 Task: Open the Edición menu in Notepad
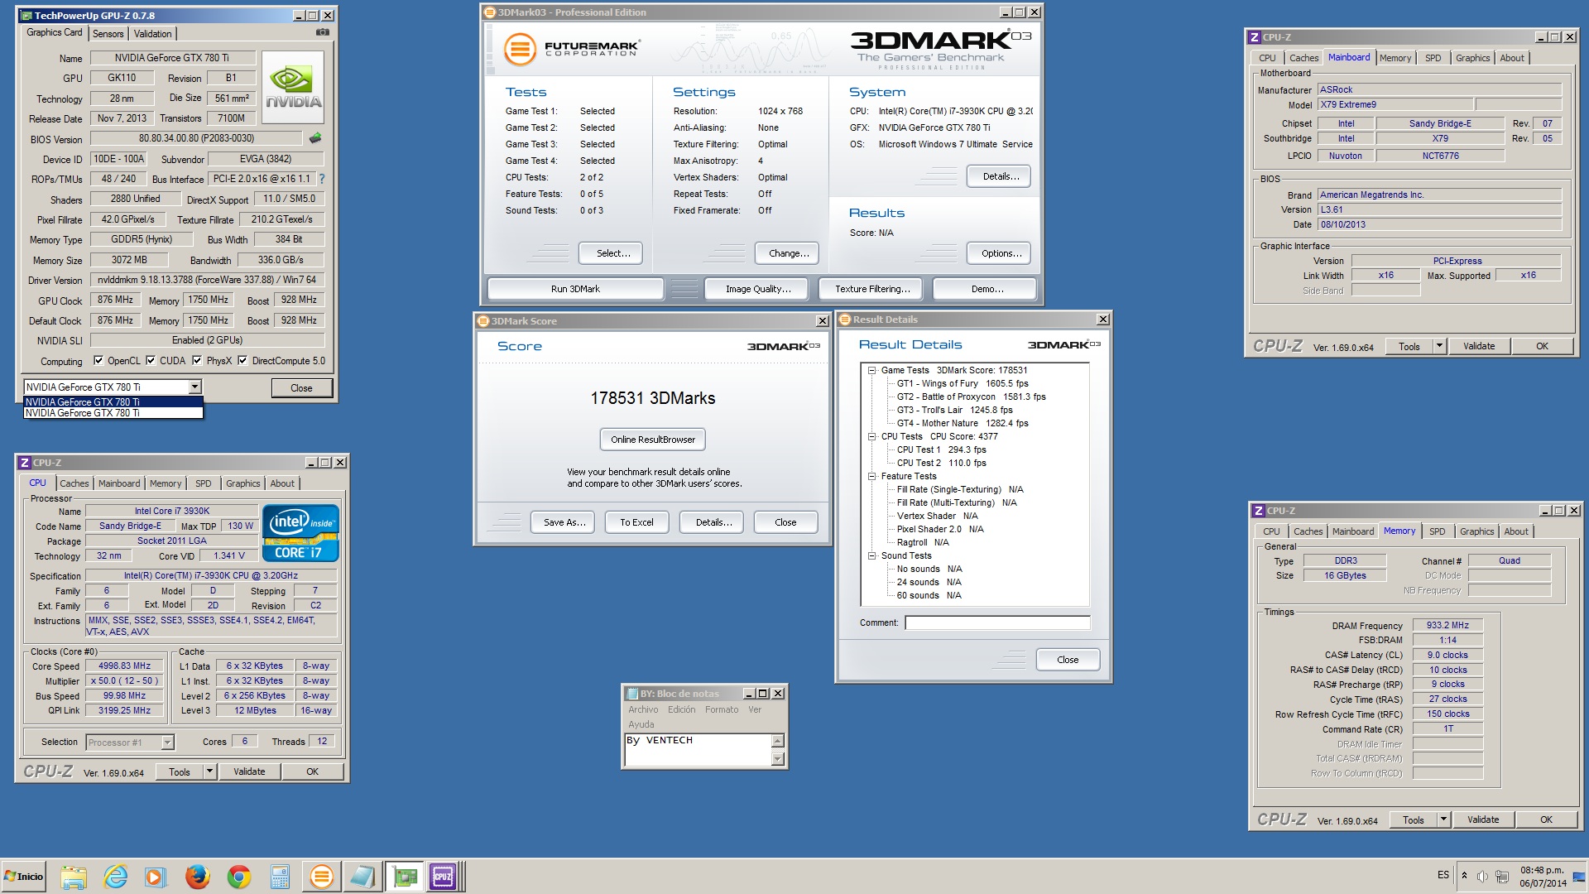[681, 709]
